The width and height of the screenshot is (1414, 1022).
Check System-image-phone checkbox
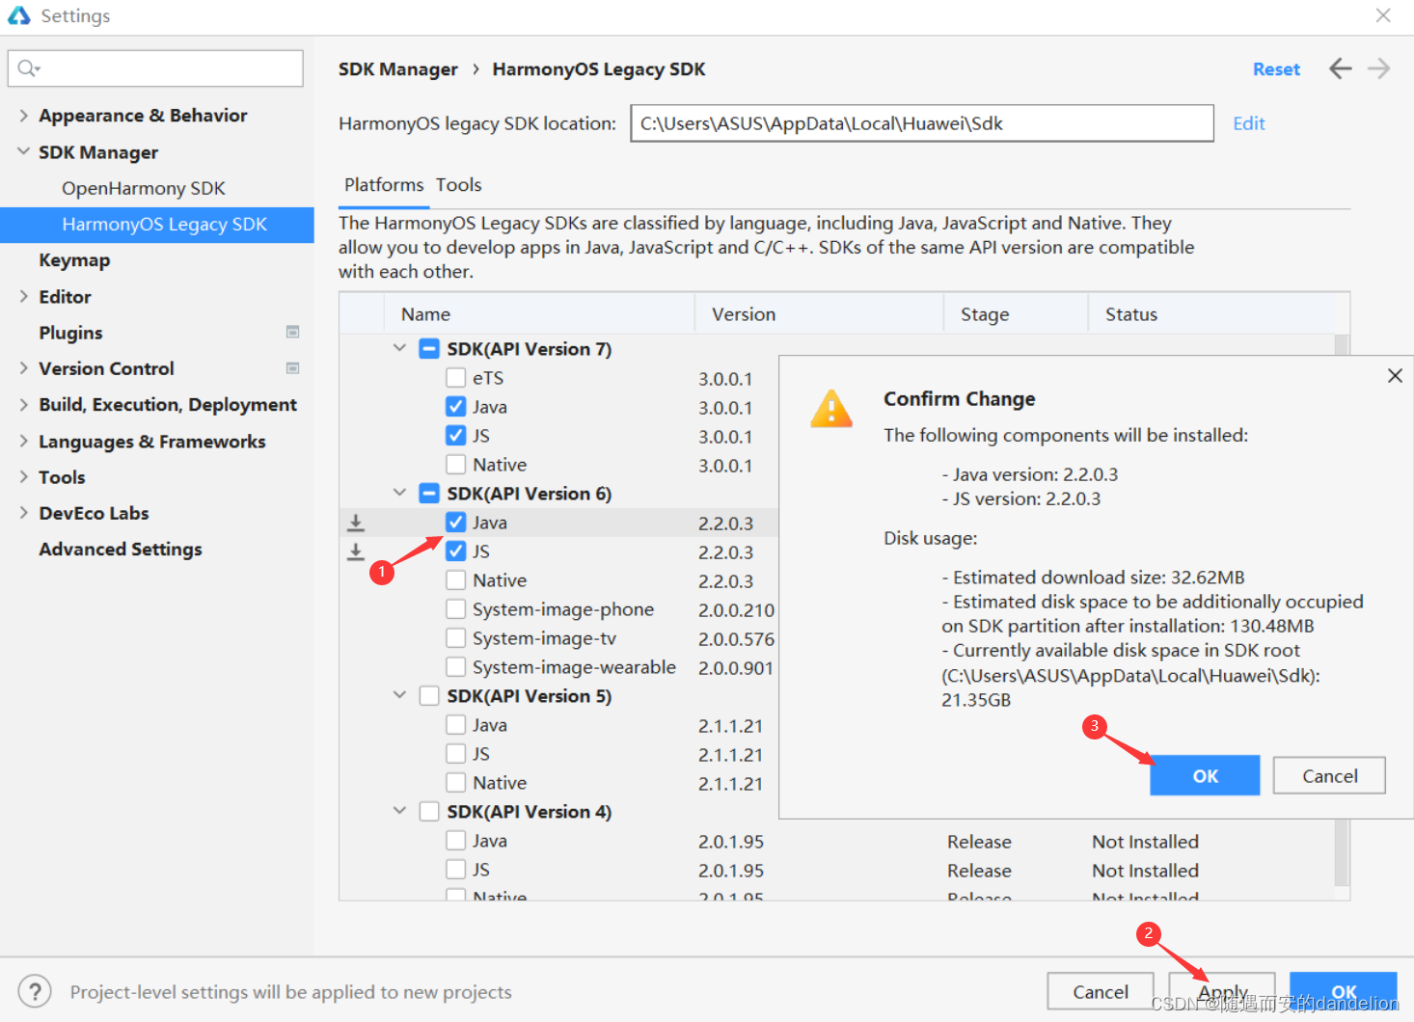[x=456, y=609]
